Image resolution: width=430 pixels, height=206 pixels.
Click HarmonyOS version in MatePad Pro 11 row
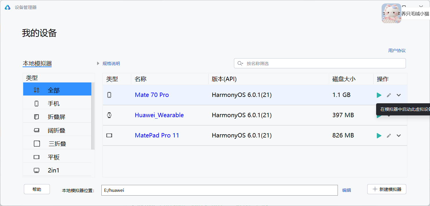(x=242, y=135)
